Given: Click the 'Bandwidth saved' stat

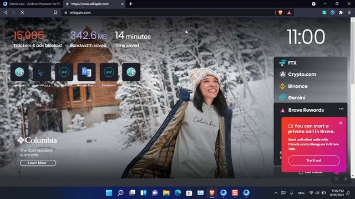Looking at the screenshot, I should [88, 39].
